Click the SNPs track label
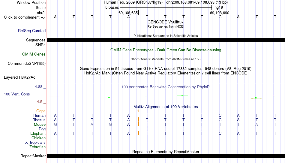 pos(40,45)
